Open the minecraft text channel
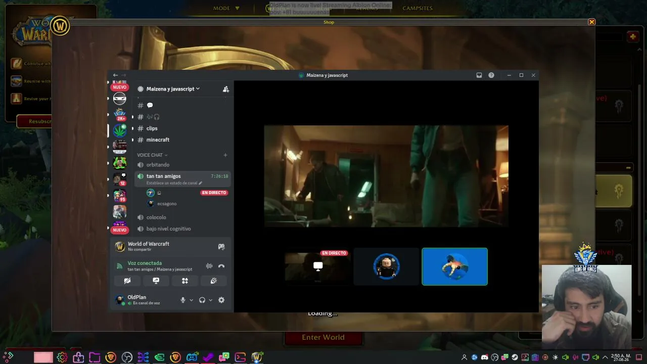647x364 pixels. click(x=182, y=140)
